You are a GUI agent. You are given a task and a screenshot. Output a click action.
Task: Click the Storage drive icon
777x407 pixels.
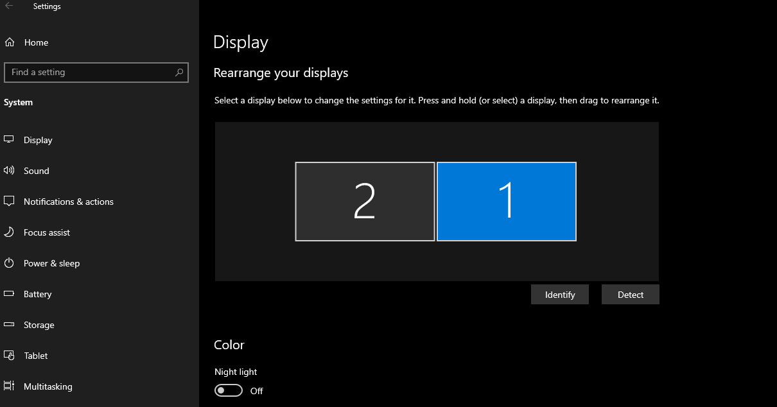tap(9, 325)
